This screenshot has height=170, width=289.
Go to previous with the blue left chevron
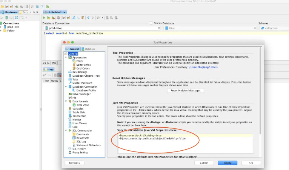click(x=88, y=18)
